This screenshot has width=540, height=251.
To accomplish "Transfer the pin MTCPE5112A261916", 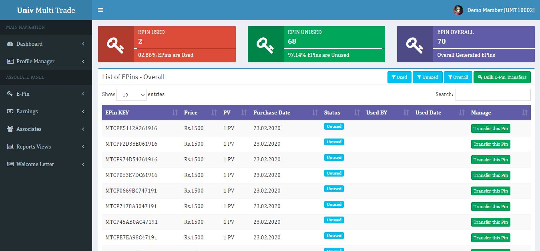I will 490,129.
